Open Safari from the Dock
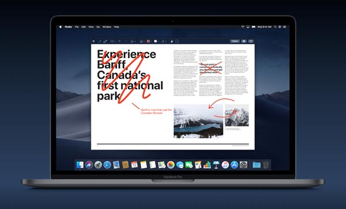 pos(107,165)
